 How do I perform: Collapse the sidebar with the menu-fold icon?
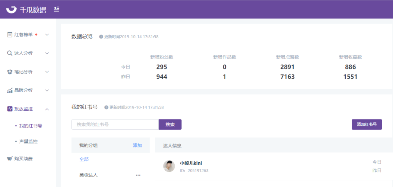coord(56,9)
